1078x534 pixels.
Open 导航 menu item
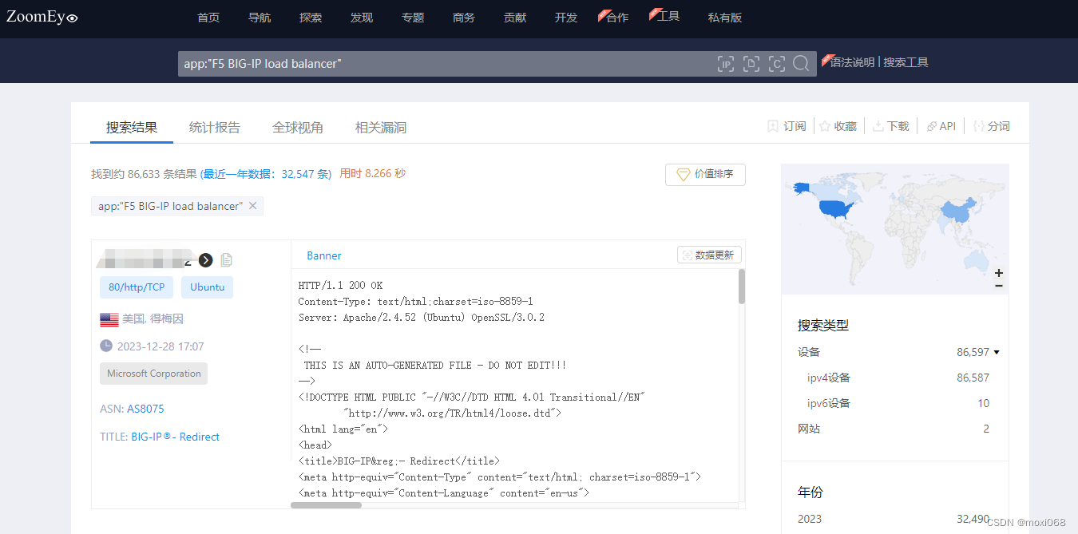click(x=260, y=18)
